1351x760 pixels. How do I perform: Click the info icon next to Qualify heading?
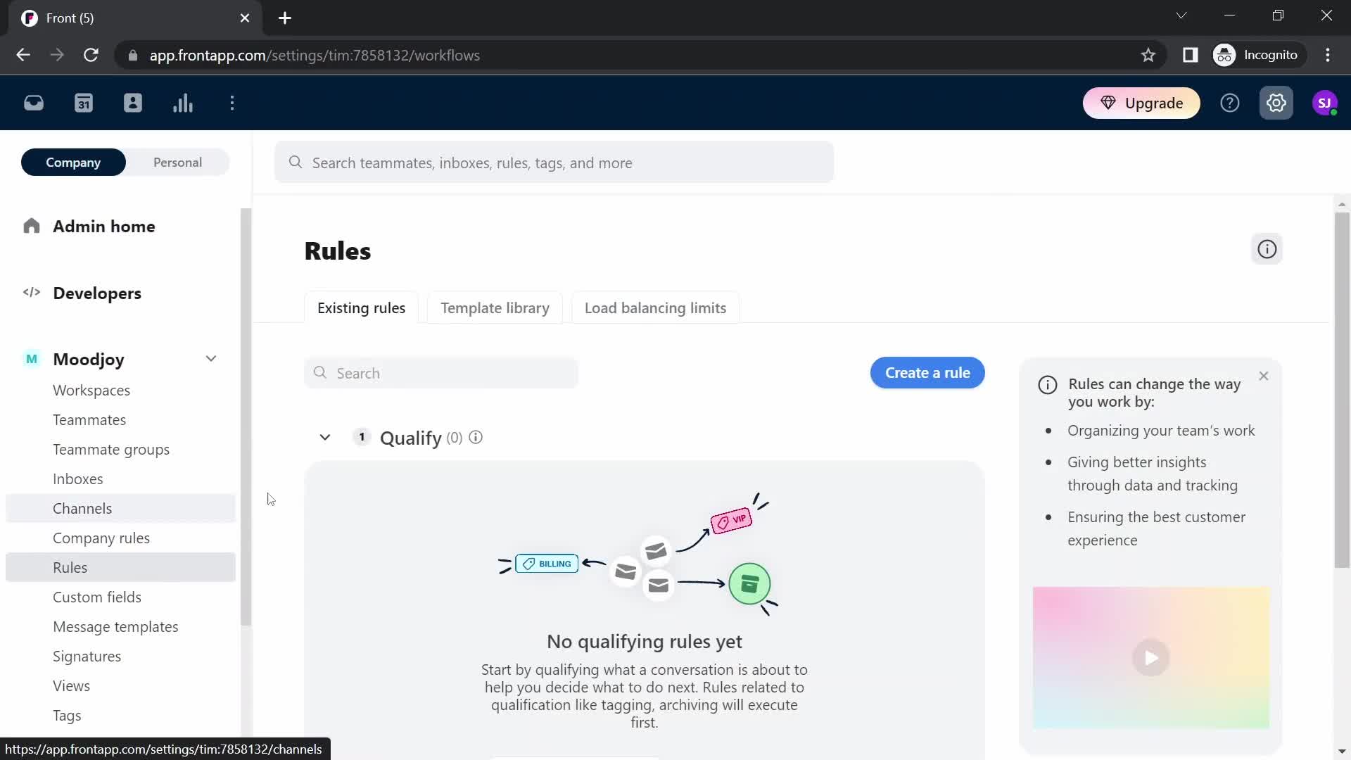[476, 437]
